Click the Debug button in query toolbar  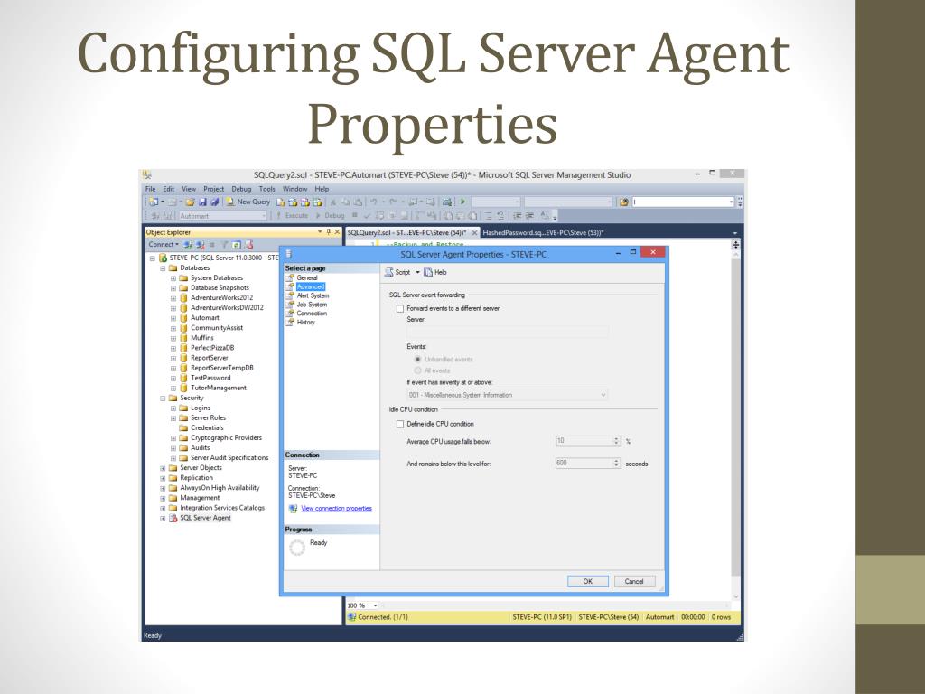(x=331, y=215)
